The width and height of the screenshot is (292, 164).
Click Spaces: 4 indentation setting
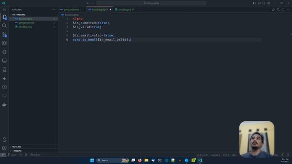click(x=216, y=155)
